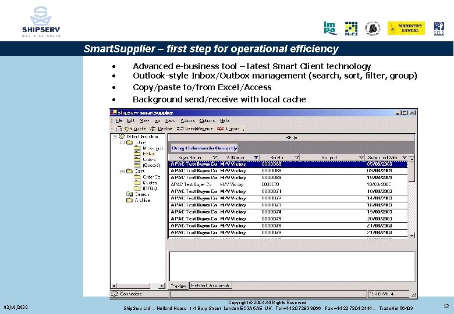
Task: Click the Send/Receive toolbar icon
Action: tap(180, 129)
